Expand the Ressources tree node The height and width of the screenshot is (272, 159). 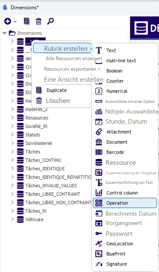12,118
